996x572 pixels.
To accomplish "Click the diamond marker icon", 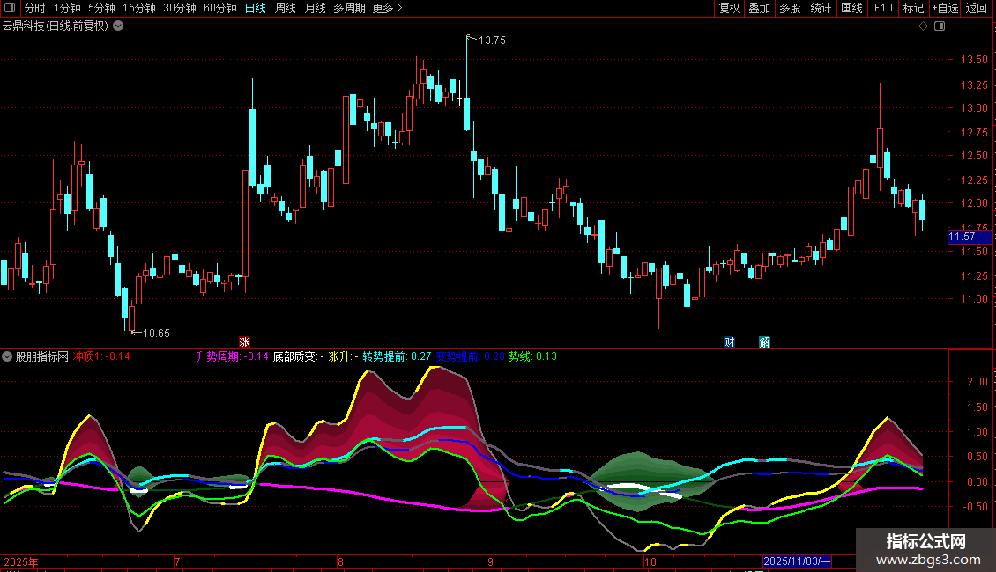I will point(923,26).
